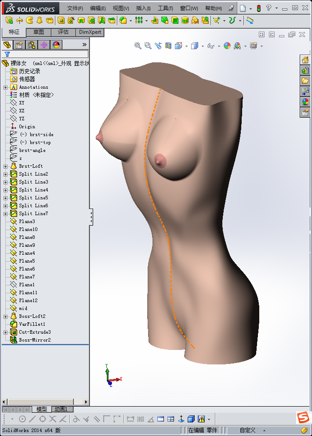
Task: Open Hide/Show Items dropdown arrow
Action: 219,46
